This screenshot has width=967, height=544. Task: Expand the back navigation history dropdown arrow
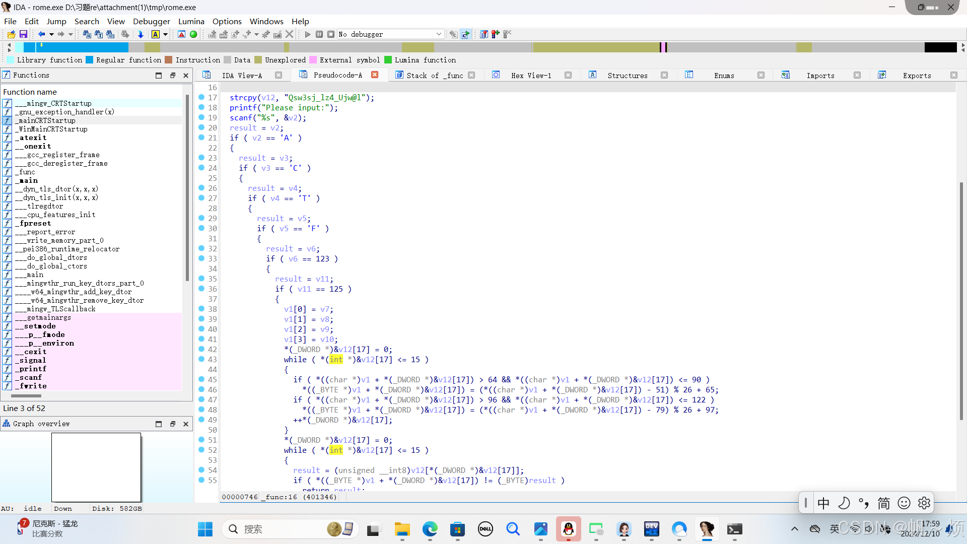point(51,34)
